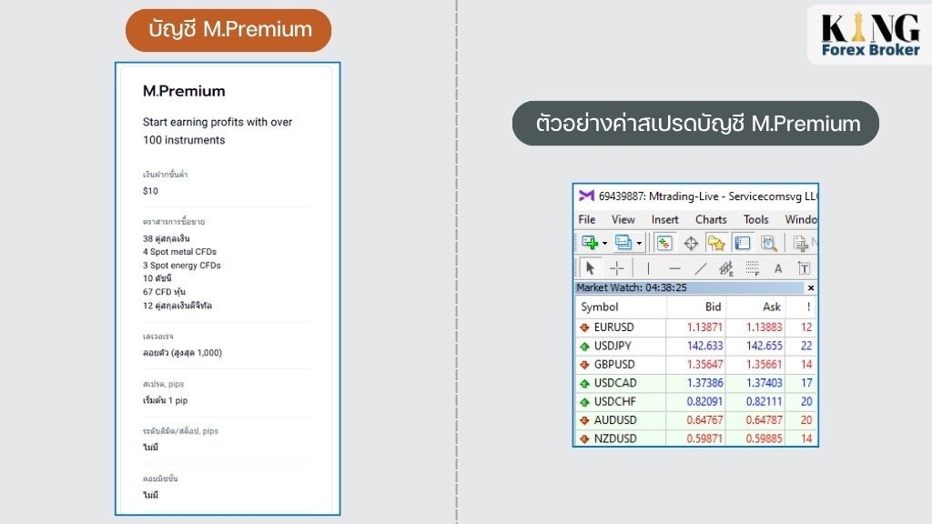Toggle the Market Watch toolbar icon
This screenshot has height=524, width=932.
pyautogui.click(x=664, y=242)
